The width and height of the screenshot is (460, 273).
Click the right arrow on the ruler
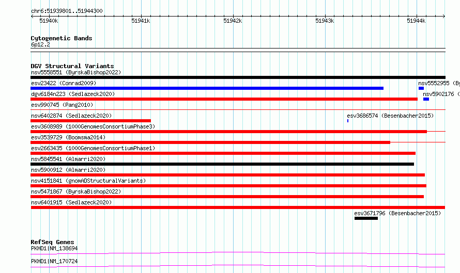tap(444, 16)
